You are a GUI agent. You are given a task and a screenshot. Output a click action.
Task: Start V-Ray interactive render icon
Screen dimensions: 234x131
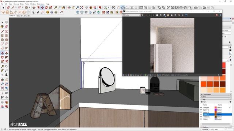pyautogui.click(x=123, y=7)
